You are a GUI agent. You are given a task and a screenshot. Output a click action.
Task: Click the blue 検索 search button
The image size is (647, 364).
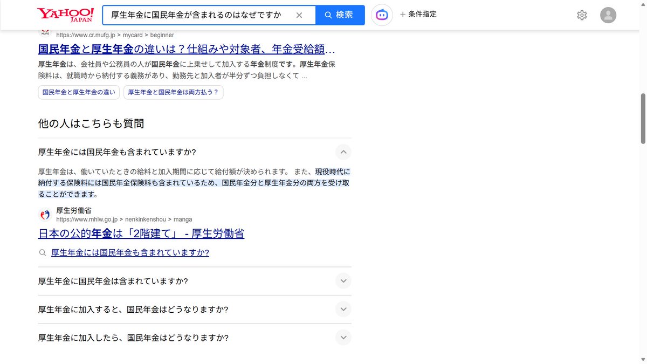(x=340, y=15)
